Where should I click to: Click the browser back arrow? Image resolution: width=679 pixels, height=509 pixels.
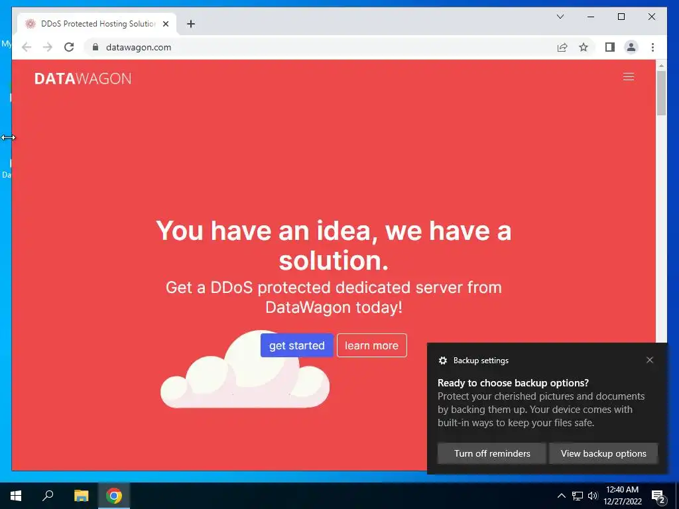27,47
